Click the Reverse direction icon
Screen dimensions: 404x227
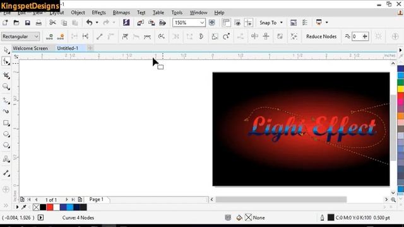click(162, 37)
